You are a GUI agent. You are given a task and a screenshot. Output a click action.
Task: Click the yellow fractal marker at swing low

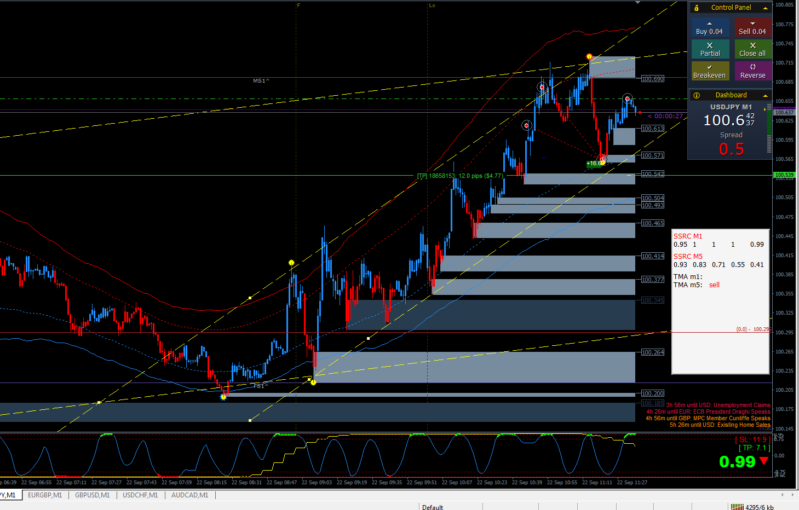(223, 397)
